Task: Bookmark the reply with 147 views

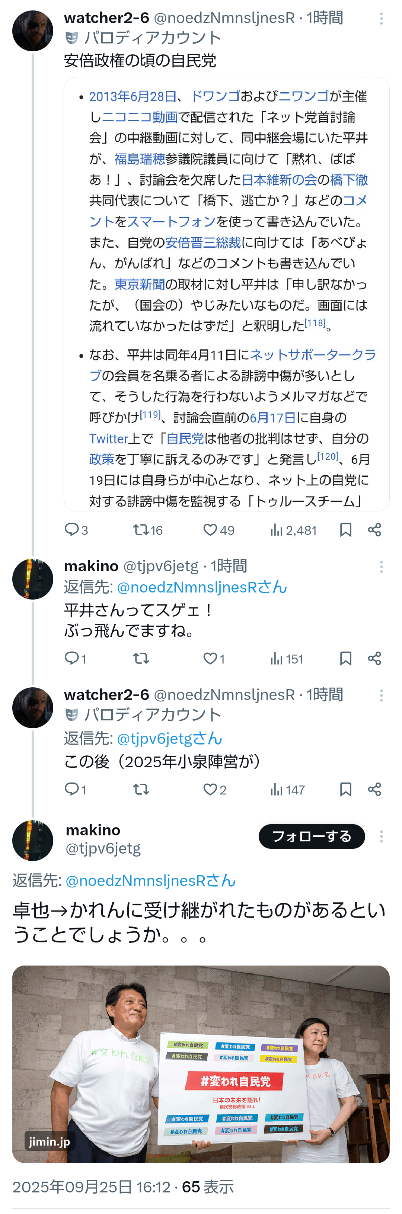Action: click(345, 789)
